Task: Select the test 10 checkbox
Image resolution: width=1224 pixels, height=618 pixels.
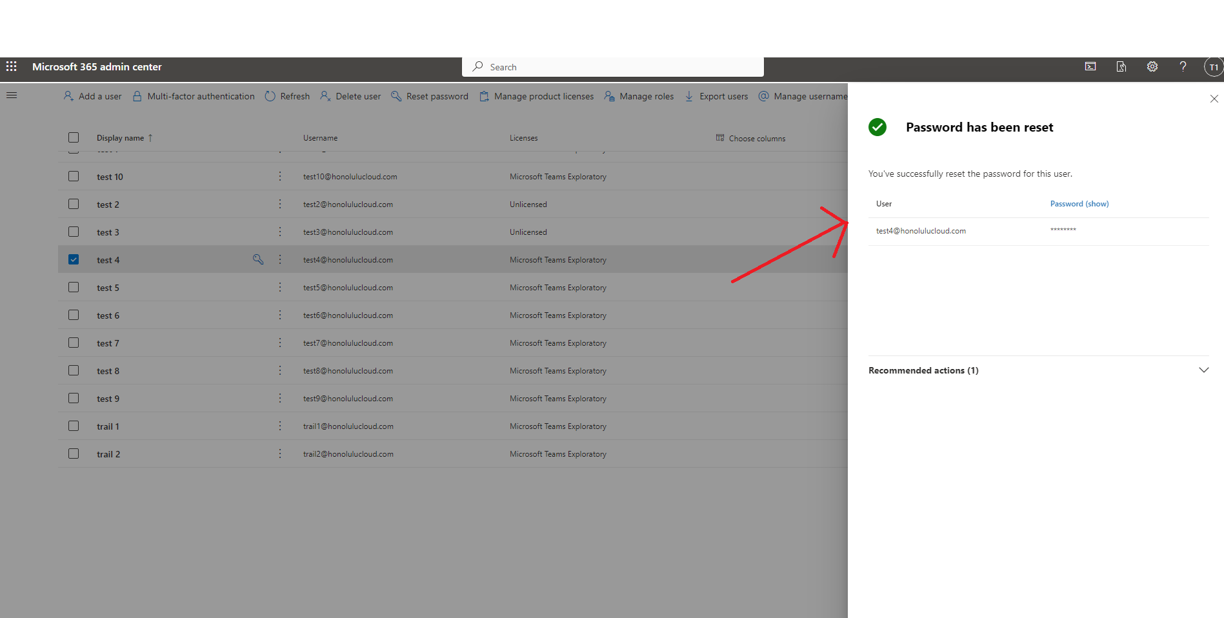Action: click(74, 176)
